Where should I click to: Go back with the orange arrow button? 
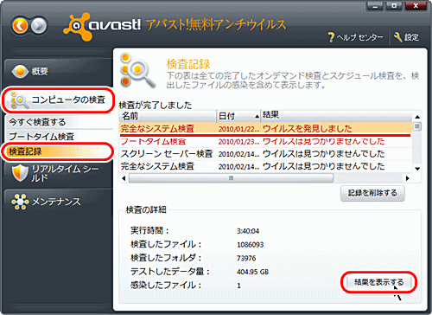(20, 26)
